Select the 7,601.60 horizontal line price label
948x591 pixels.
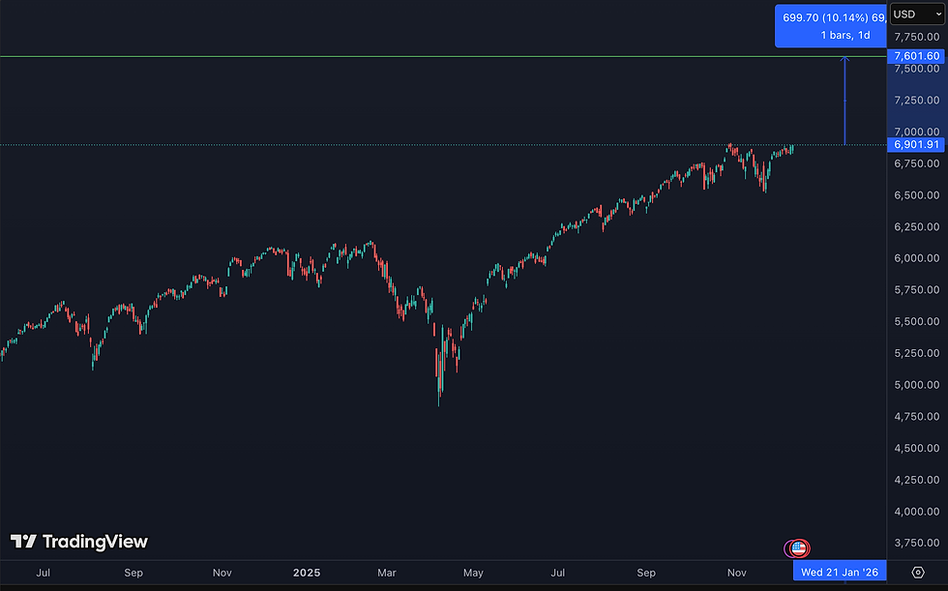click(916, 56)
